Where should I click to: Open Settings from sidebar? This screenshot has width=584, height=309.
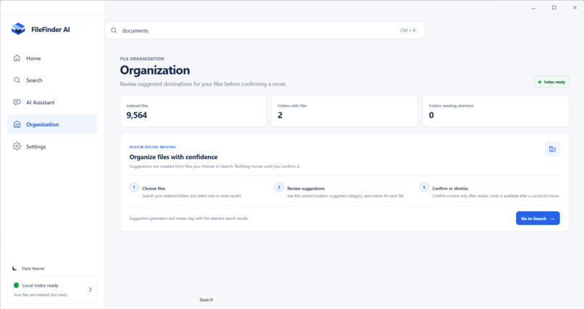[51, 146]
